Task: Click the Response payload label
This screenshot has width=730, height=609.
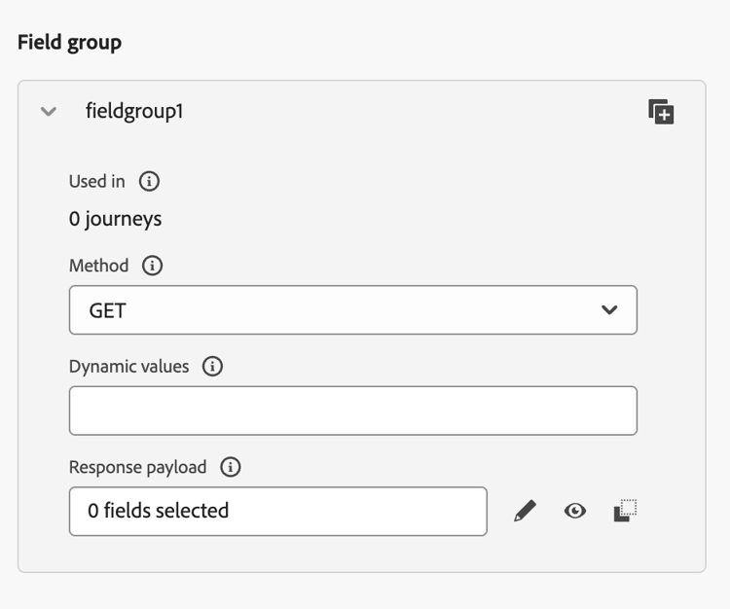Action: tap(137, 467)
